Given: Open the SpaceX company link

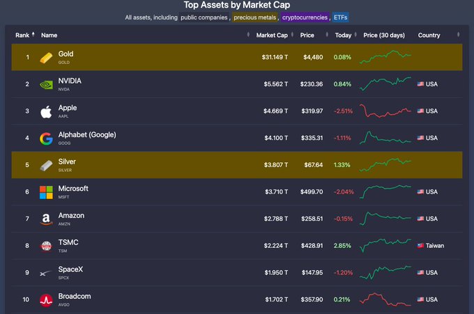Looking at the screenshot, I should (70, 269).
